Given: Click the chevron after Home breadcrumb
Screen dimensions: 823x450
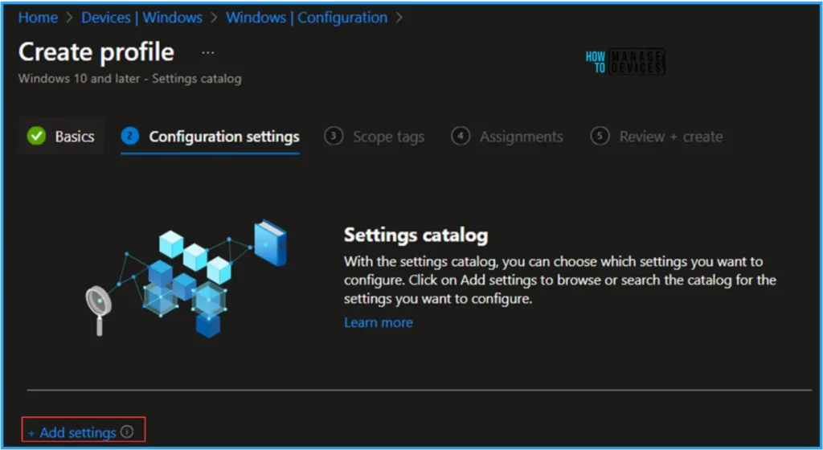Looking at the screenshot, I should tap(69, 18).
